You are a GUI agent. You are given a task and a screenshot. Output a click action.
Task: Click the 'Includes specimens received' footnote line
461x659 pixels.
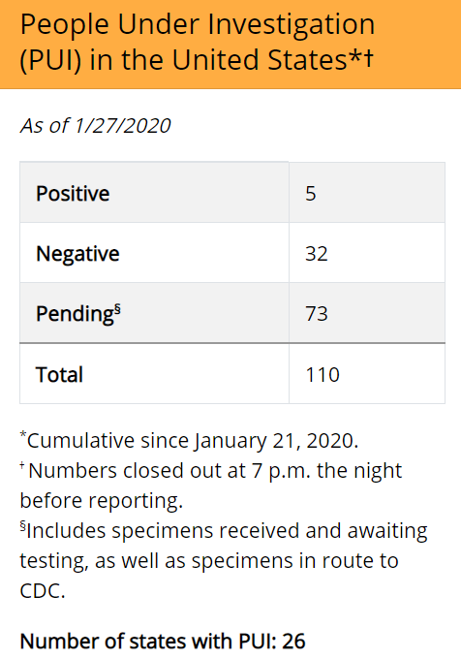click(224, 530)
